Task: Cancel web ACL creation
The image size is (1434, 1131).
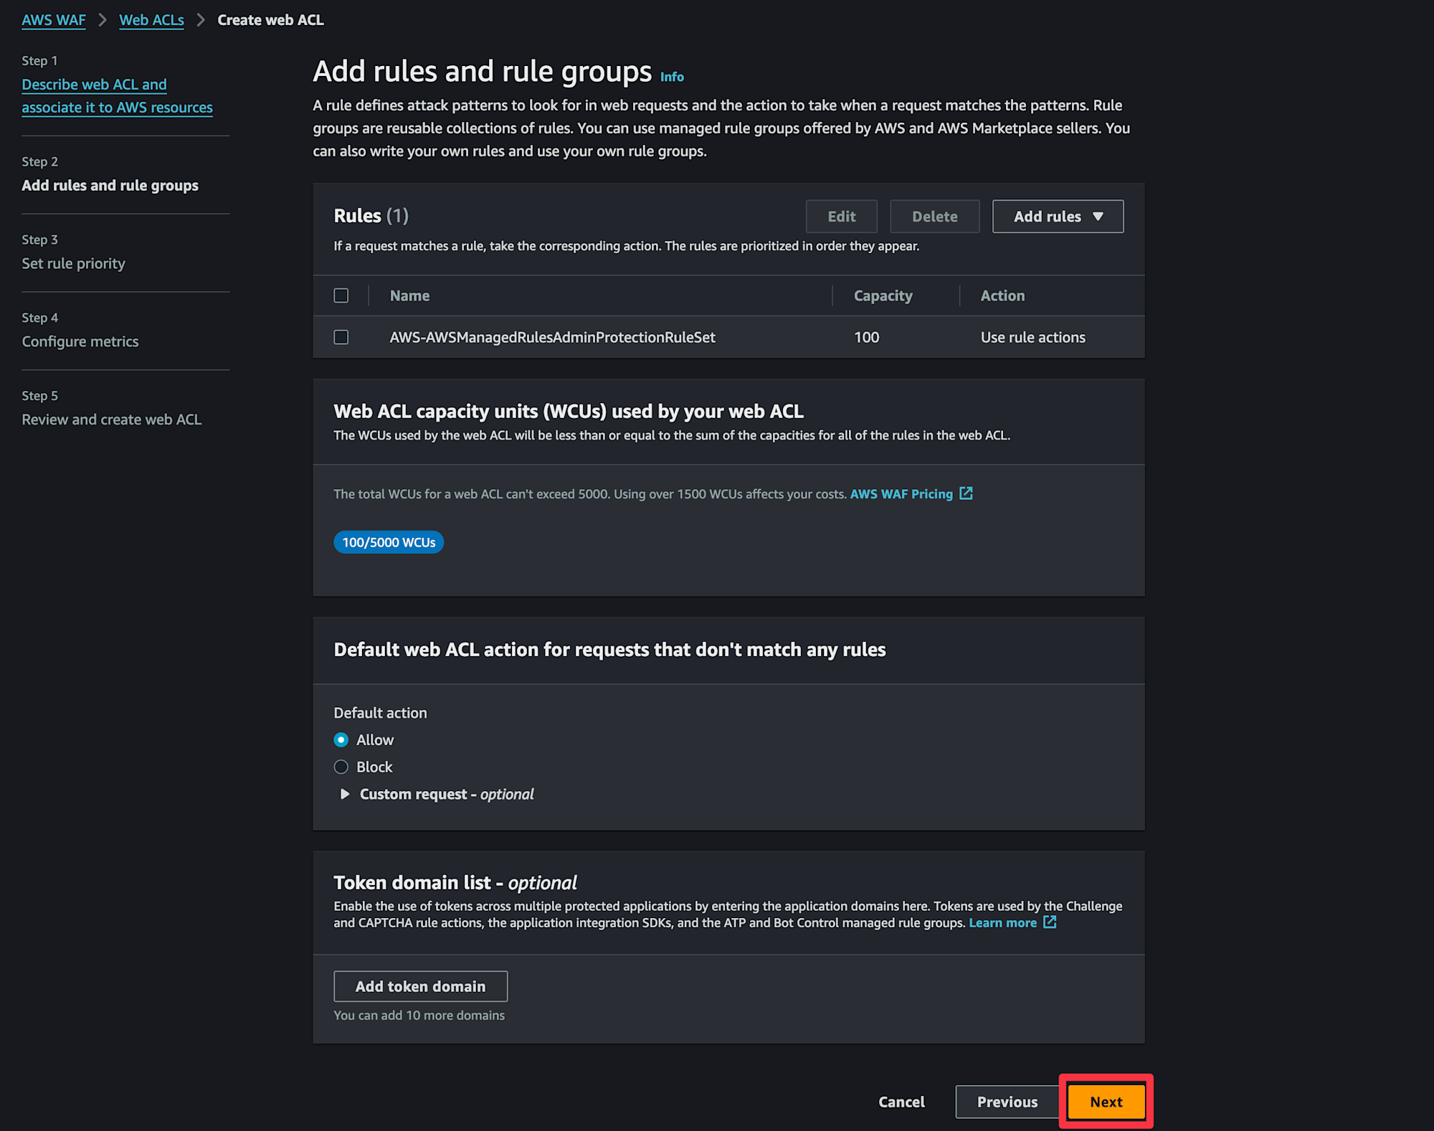Action: (901, 1102)
